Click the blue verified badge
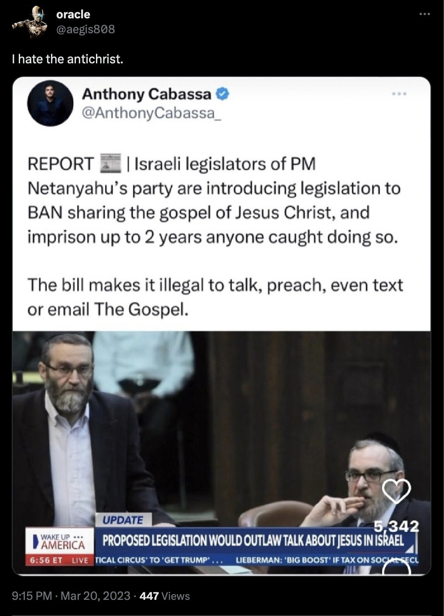 coord(223,94)
